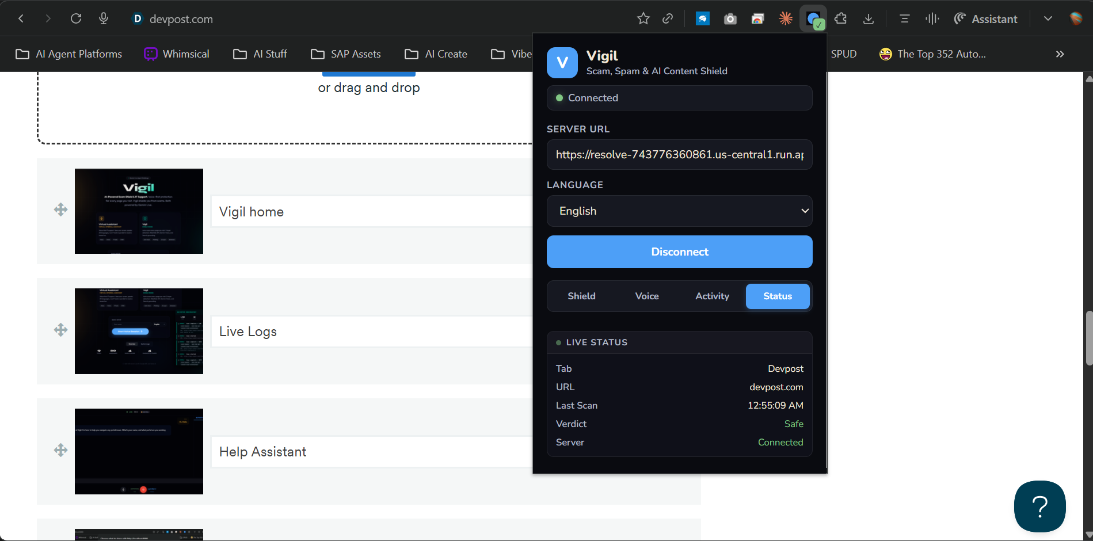This screenshot has width=1093, height=541.
Task: Select the Status tab
Action: click(778, 296)
